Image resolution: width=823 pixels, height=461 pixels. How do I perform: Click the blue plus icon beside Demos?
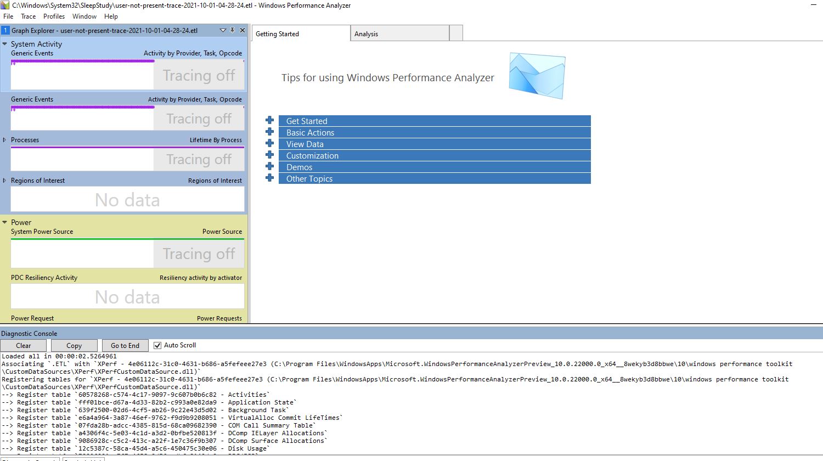click(269, 166)
